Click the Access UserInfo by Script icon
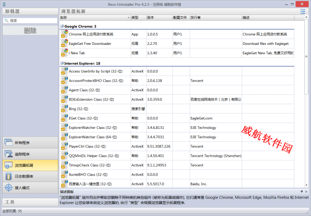The width and height of the screenshot is (311, 216). [x=64, y=71]
